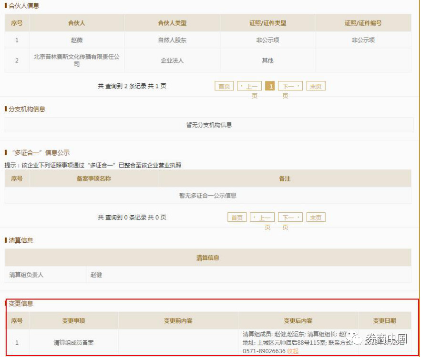Click phone number 0571-89026636 text
The image size is (421, 357).
(x=264, y=351)
